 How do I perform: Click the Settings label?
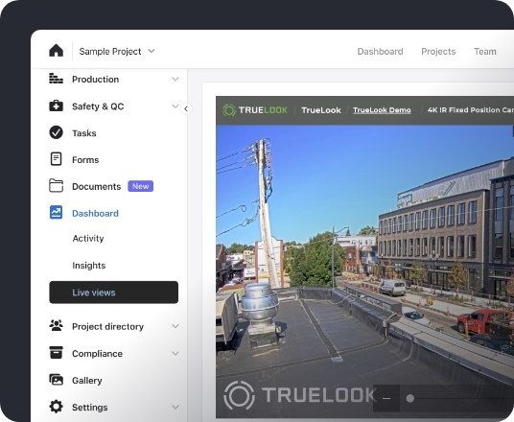[90, 408]
